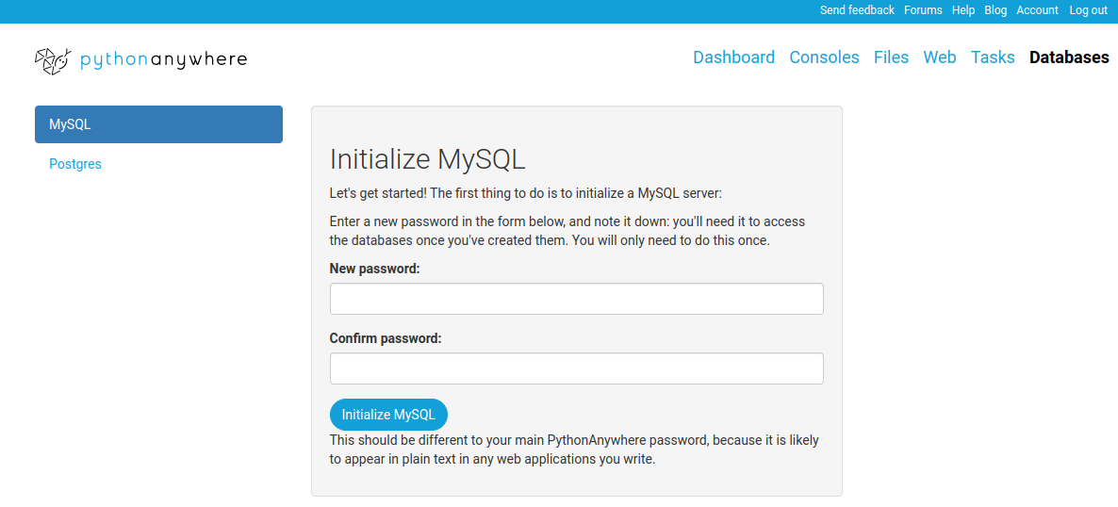Open the Send feedback link
The height and width of the screenshot is (507, 1118).
pyautogui.click(x=857, y=10)
